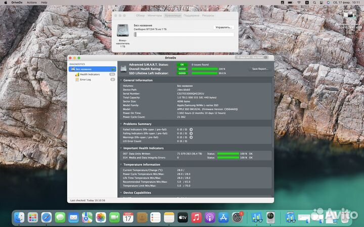Switch to the Поддержка tab
The width and height of the screenshot is (364, 227).
191,15
